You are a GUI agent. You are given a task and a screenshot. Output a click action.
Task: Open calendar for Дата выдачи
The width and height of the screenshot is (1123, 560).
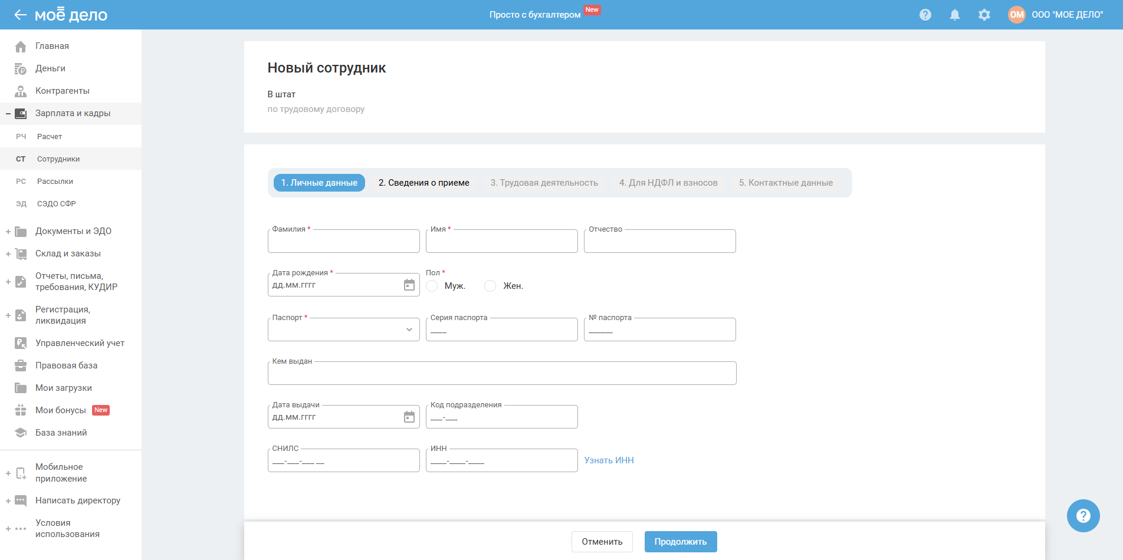[409, 417]
